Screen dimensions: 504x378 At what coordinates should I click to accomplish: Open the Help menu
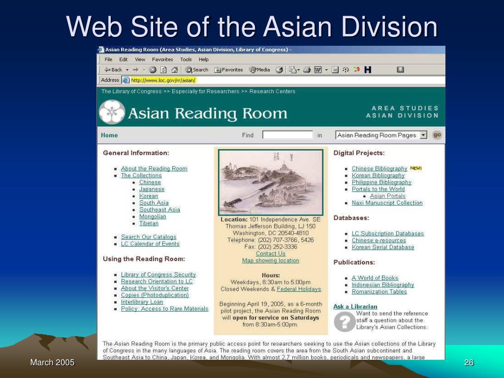point(203,60)
